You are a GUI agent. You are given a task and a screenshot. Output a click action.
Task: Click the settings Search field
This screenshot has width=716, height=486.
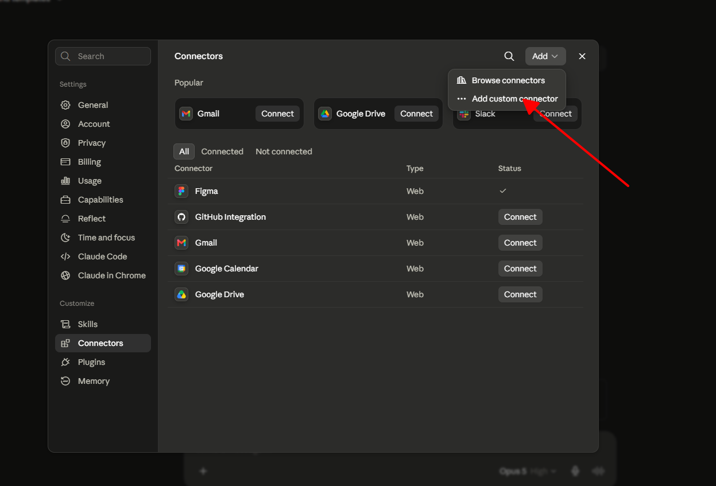coord(103,56)
